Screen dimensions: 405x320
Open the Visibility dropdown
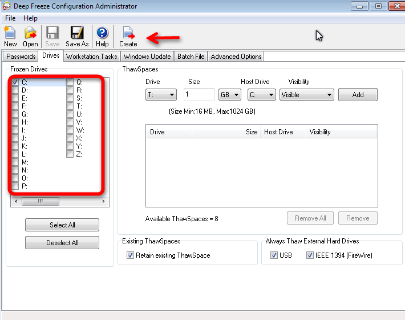pos(306,95)
